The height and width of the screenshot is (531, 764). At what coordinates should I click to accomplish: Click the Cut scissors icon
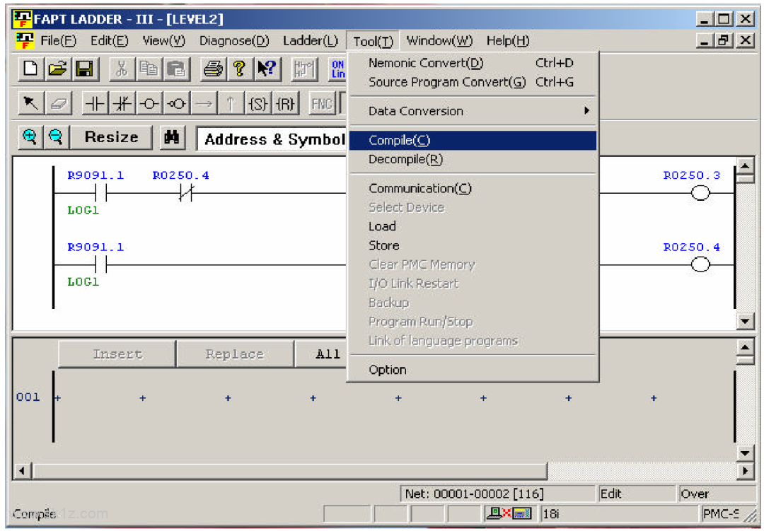(122, 69)
